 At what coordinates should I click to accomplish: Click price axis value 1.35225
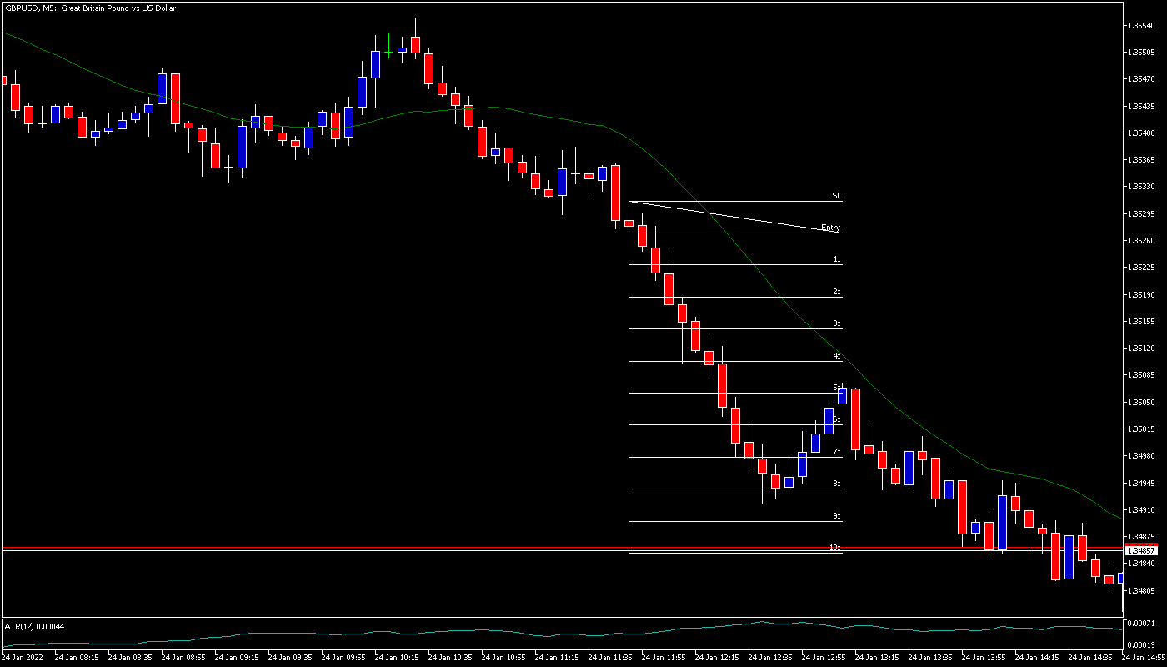point(1142,268)
